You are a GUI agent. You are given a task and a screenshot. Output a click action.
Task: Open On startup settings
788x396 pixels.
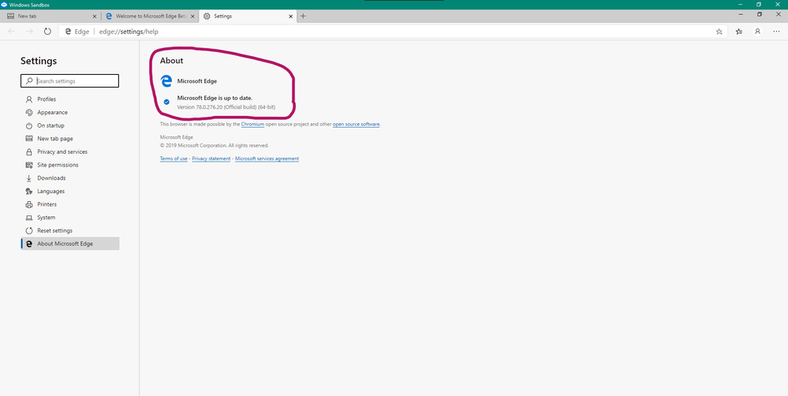(x=70, y=125)
